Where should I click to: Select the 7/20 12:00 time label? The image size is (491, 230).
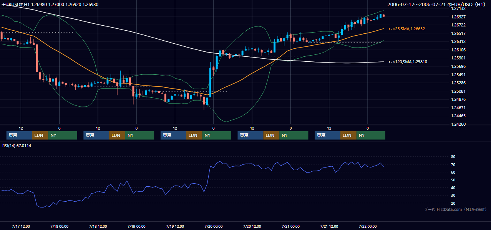click(252, 226)
